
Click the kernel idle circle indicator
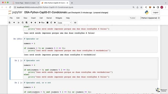coord(159,18)
